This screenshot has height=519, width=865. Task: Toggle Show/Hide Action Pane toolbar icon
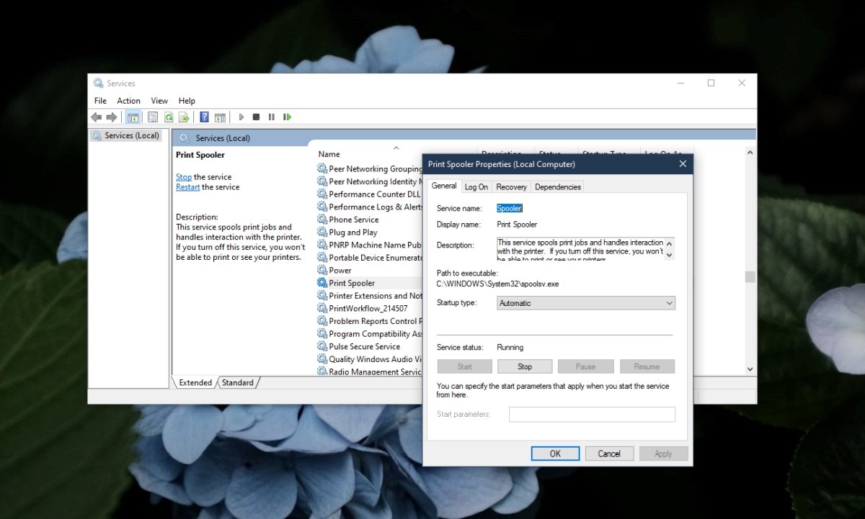pos(220,117)
